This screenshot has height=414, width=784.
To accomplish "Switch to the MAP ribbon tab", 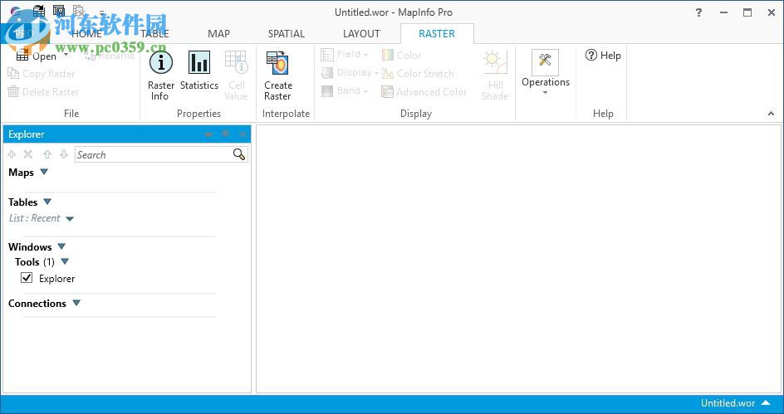I will [218, 33].
